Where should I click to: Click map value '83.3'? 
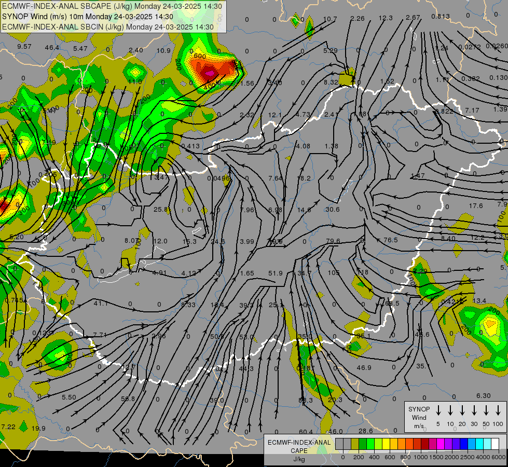[306, 400]
